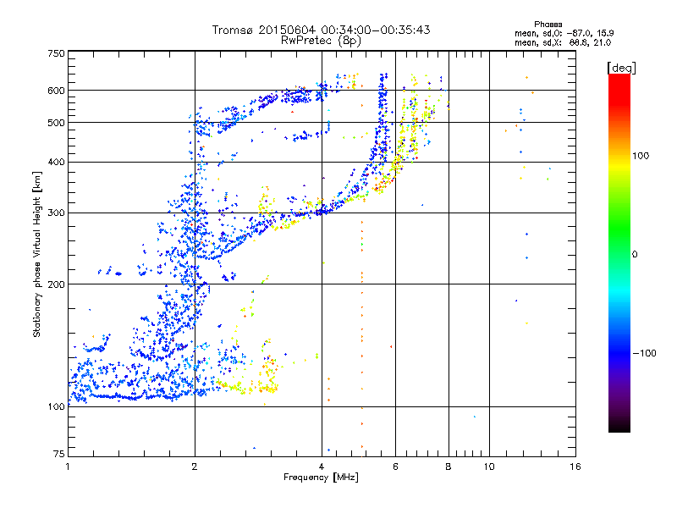Click the y-axis tick label '750'
677x508 pixels.
56,53
